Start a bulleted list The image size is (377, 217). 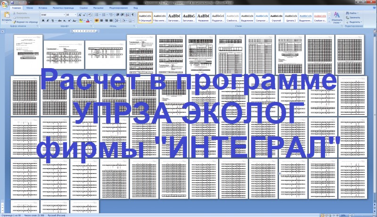97,15
